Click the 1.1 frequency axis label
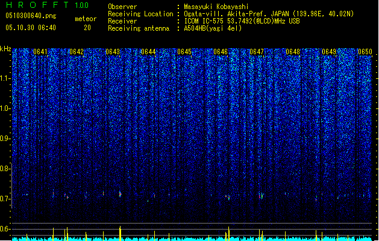379x241 pixels. coord(5,78)
